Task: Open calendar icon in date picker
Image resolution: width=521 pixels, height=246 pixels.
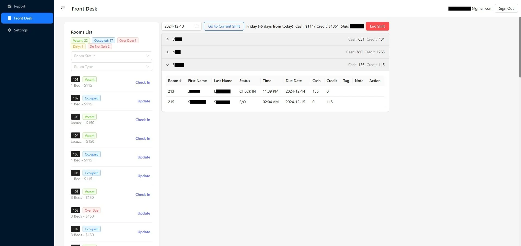Action: (x=197, y=26)
